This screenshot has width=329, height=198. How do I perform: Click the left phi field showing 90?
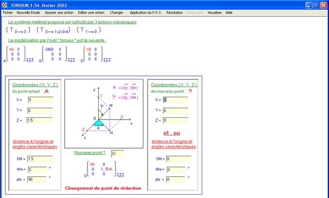tap(37, 180)
